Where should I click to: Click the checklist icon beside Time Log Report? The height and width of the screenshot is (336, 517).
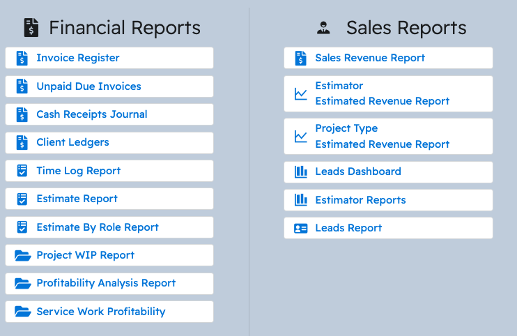(x=22, y=171)
